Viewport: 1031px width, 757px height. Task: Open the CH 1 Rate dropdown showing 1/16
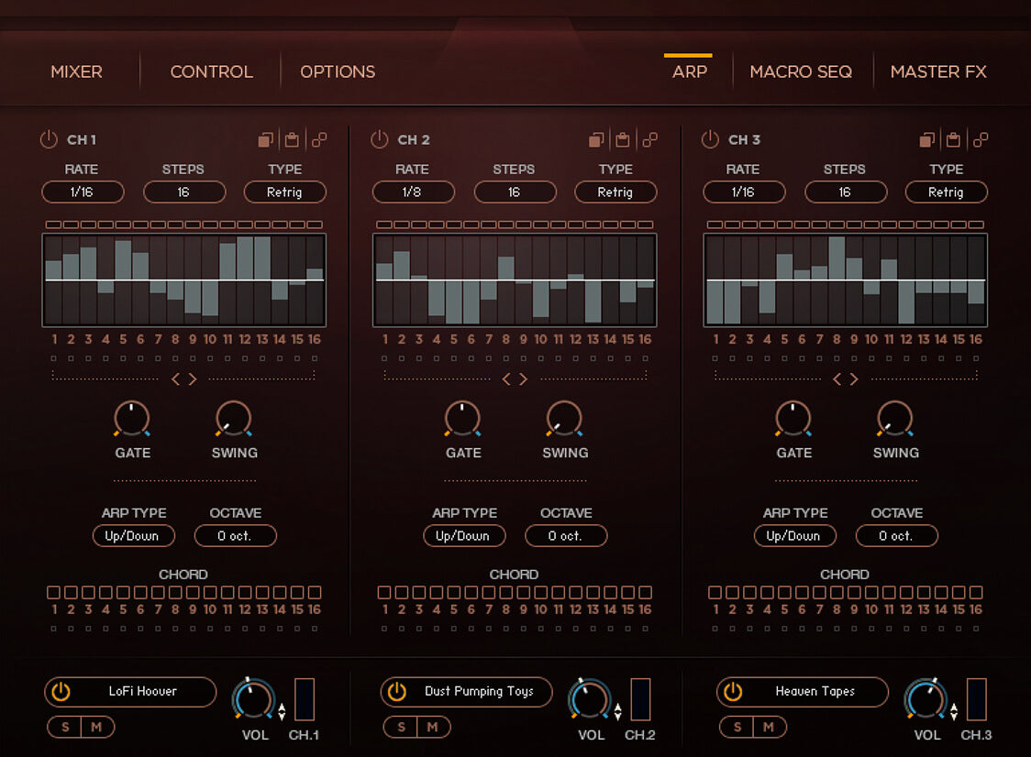click(83, 192)
